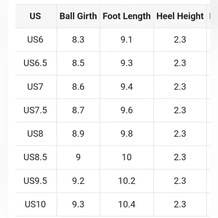
Task: Select heel height 2.3 in US10 row
Action: (x=180, y=204)
